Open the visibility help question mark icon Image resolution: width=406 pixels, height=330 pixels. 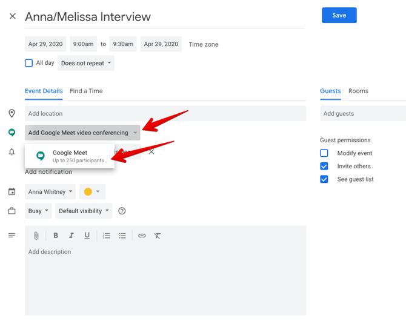click(122, 211)
